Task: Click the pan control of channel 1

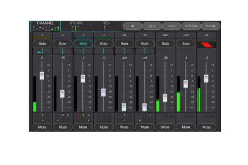Action: [x=42, y=51]
